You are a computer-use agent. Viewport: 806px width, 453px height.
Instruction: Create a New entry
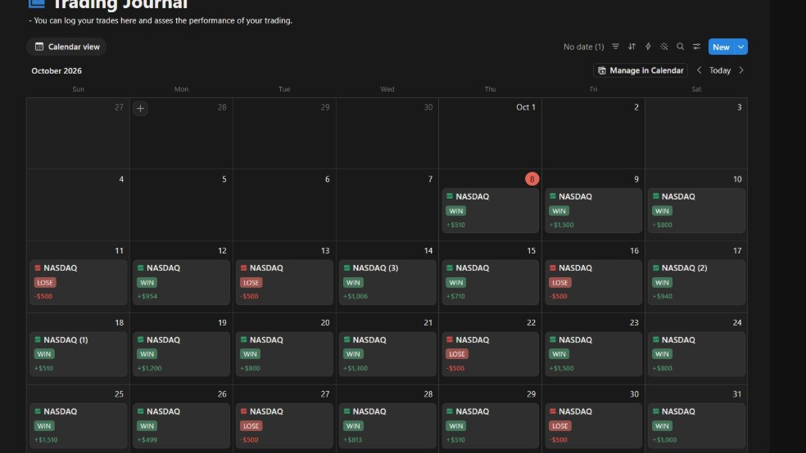point(721,47)
